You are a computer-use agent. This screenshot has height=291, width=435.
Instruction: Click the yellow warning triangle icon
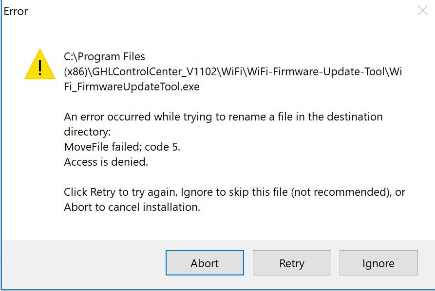click(40, 64)
